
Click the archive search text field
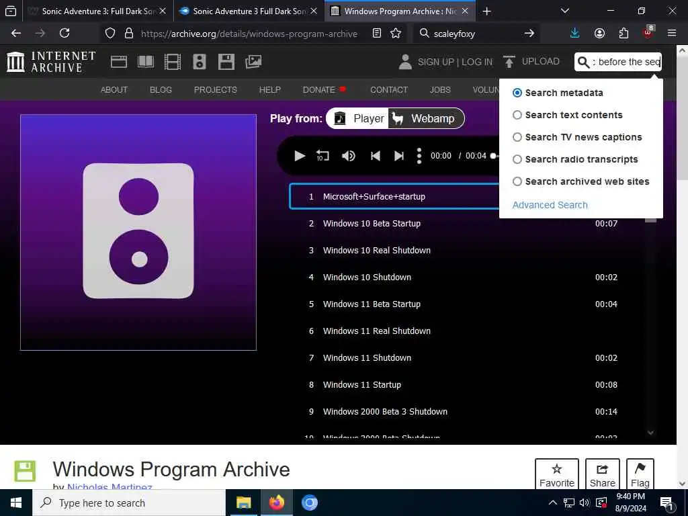tap(626, 62)
